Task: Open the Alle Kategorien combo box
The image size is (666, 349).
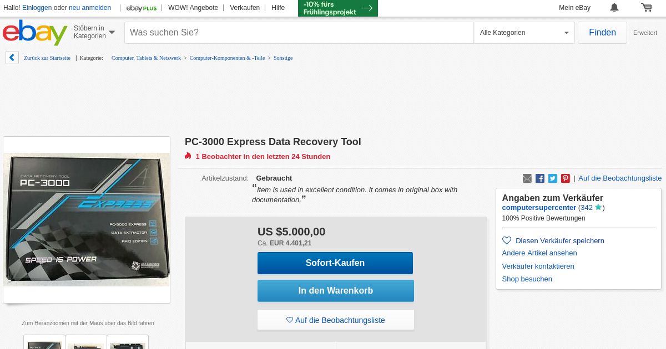Action: click(524, 33)
